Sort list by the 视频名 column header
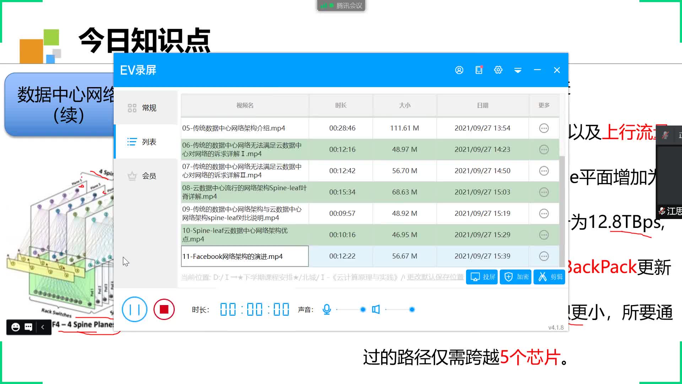Image resolution: width=682 pixels, height=384 pixels. [245, 105]
